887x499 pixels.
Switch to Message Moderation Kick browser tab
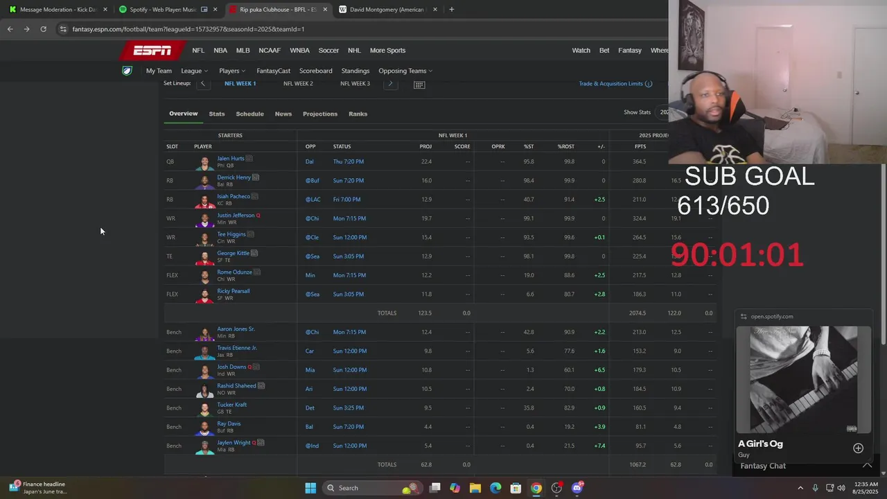pyautogui.click(x=57, y=10)
